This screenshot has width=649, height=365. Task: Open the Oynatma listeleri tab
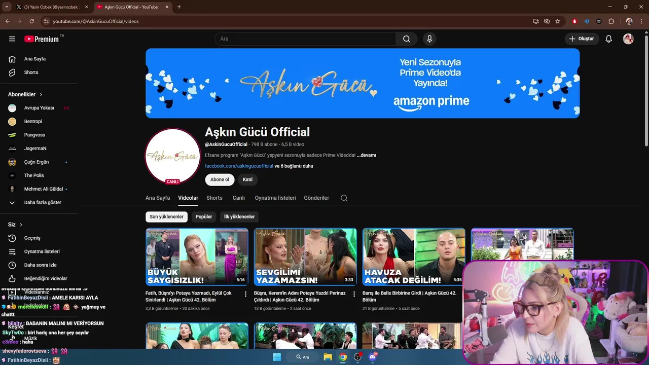click(x=275, y=198)
